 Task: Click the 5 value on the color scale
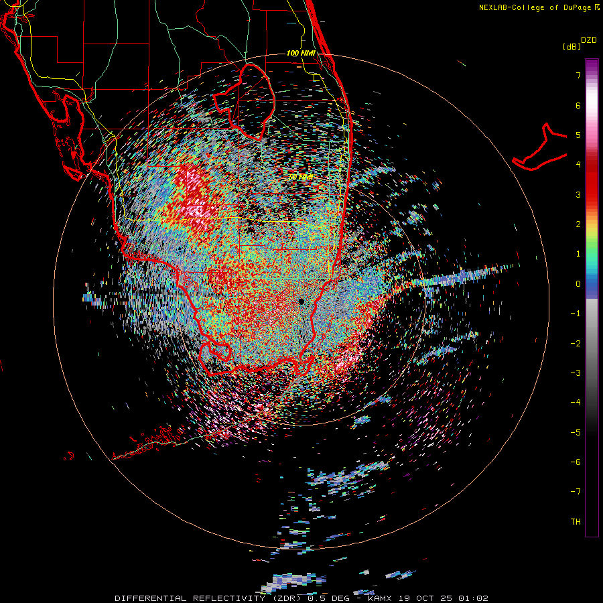[x=578, y=135]
